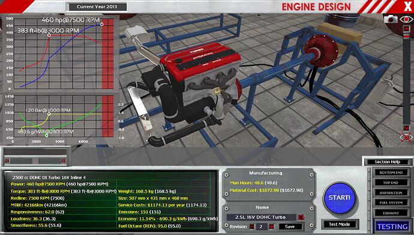The width and height of the screenshot is (414, 235).
Task: Toggle the eye visibility icon
Action: pyautogui.click(x=406, y=19)
